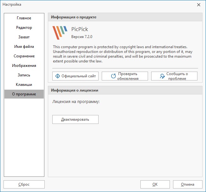Click the PicPick product name text
This screenshot has width=206, height=192.
80,29
